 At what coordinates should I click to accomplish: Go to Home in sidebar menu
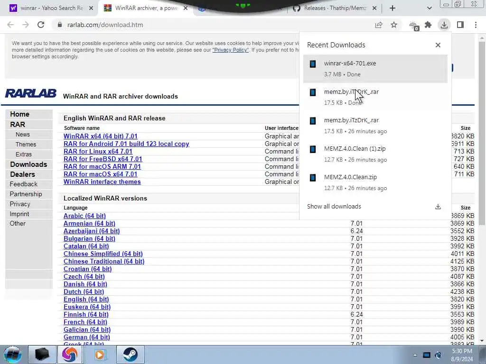20,114
